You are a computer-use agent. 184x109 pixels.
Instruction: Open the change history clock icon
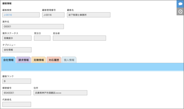pos(180,11)
